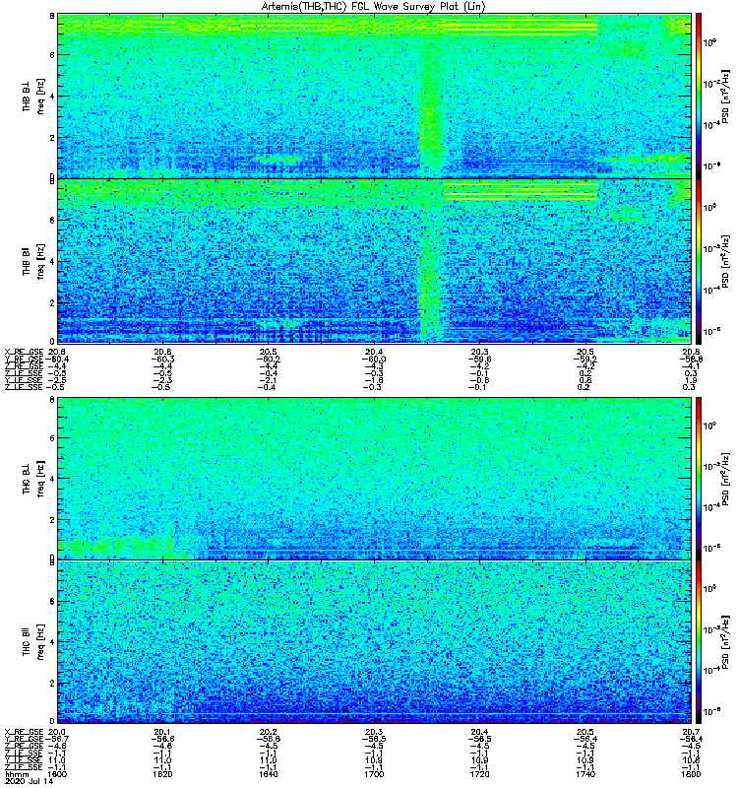
Task: Click the 'THB B⊥ freq [Hz]' axis label
Action: (x=33, y=96)
